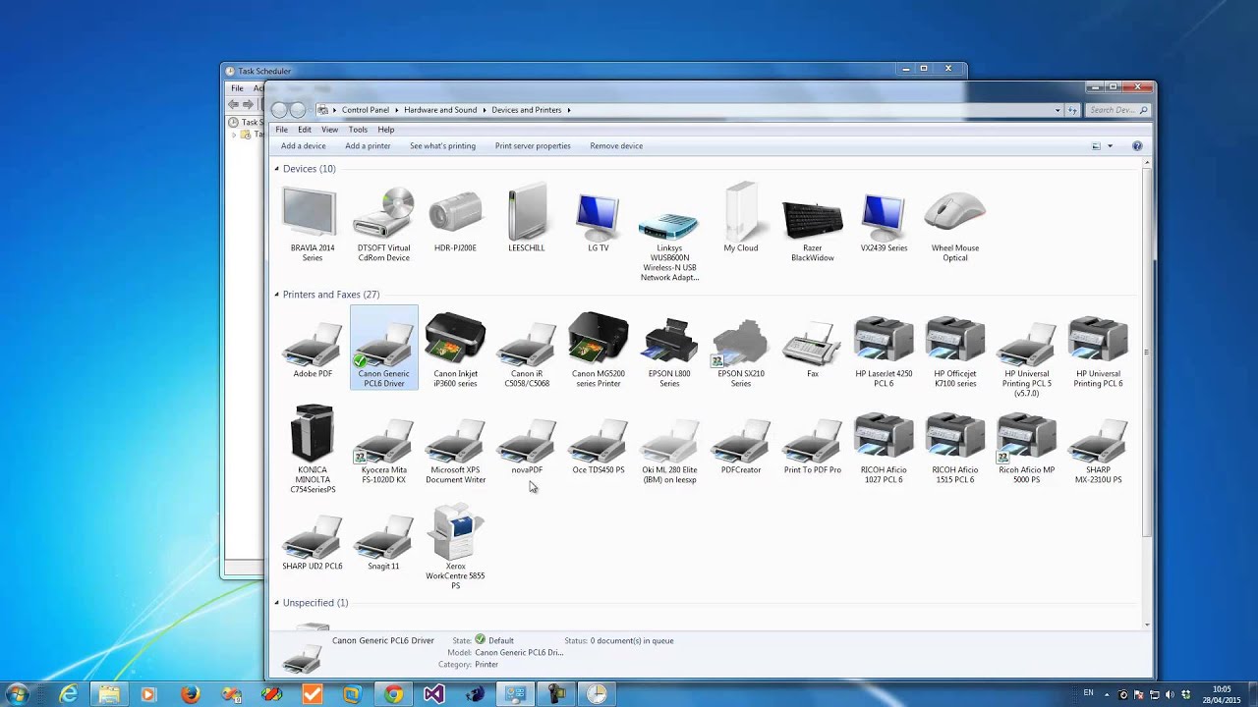This screenshot has height=707, width=1258.
Task: Open Print server properties
Action: click(x=533, y=146)
